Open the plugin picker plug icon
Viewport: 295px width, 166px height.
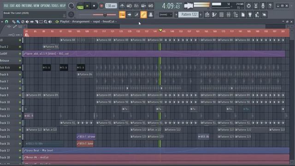[x=250, y=15]
